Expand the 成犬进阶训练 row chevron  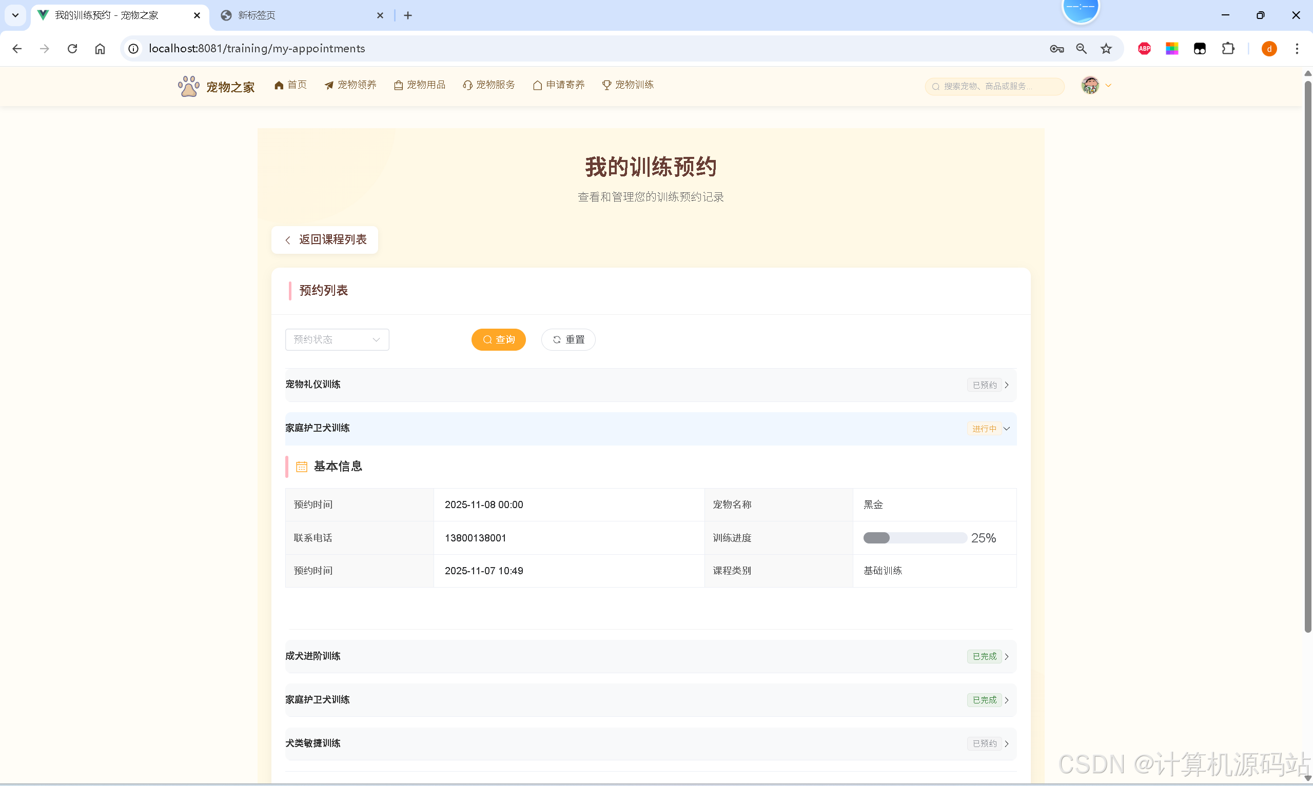tap(1006, 657)
